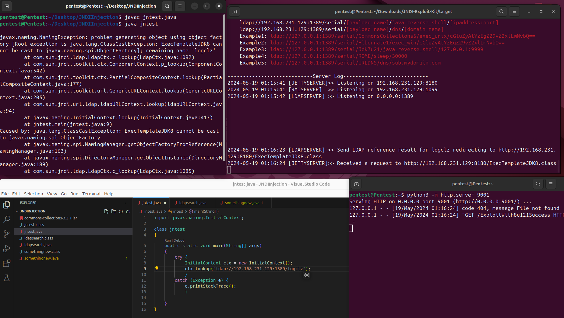Click search icon in python http.server terminal
The image size is (564, 318).
pos(538,184)
